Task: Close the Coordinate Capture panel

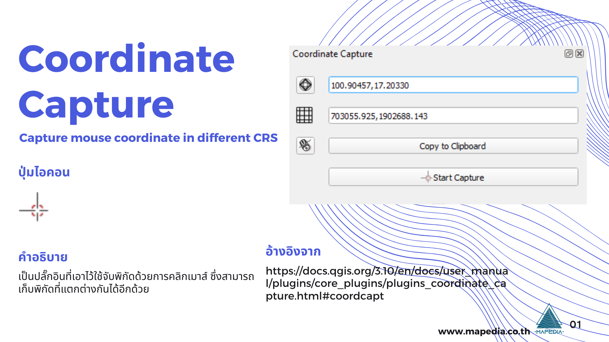Action: (x=580, y=54)
